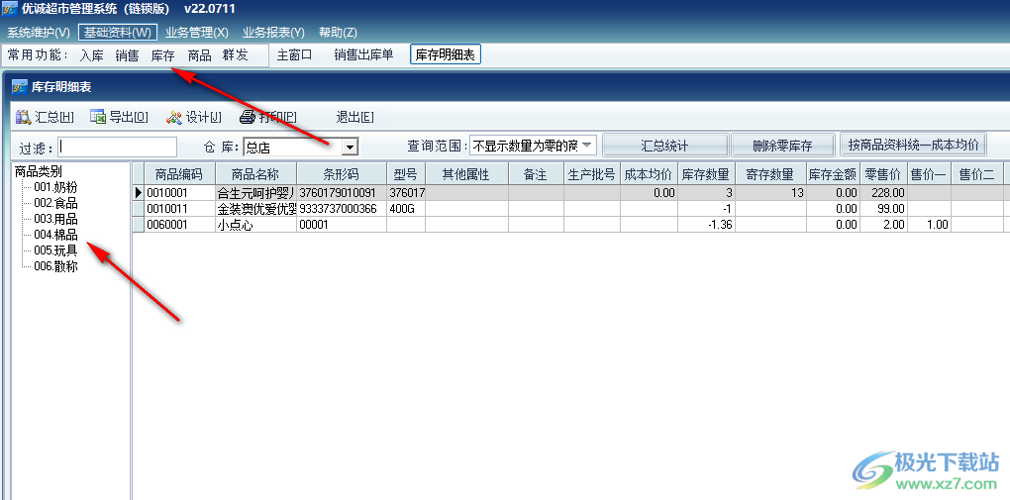Select category 006.散称

(x=55, y=265)
